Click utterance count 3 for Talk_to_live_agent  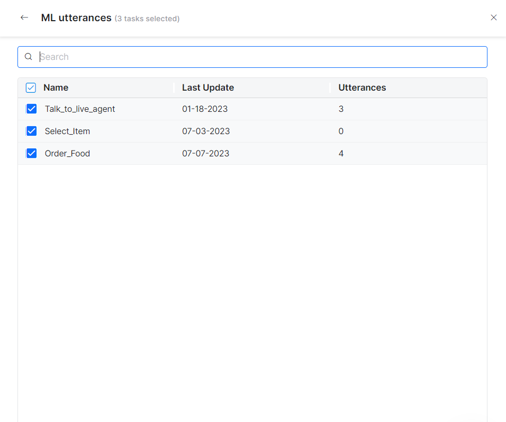coord(341,109)
